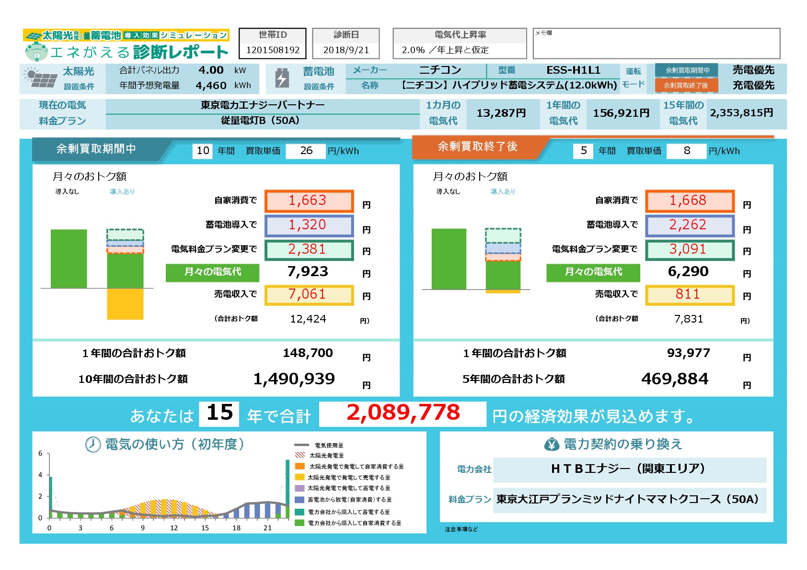Screen dimensions: 807x570
Task: Click the 電気使用量 gray line legend marker
Action: coord(301,445)
